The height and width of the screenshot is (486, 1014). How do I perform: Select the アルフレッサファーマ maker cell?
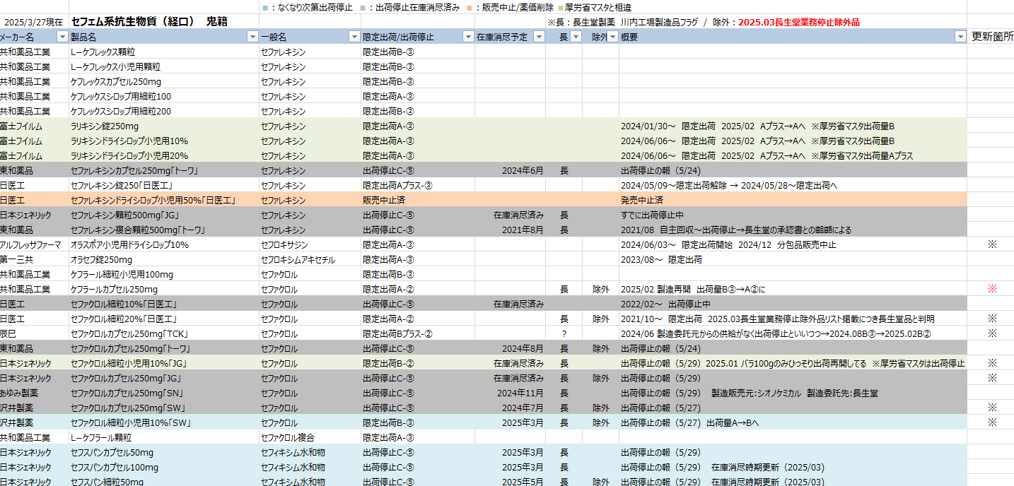point(34,244)
